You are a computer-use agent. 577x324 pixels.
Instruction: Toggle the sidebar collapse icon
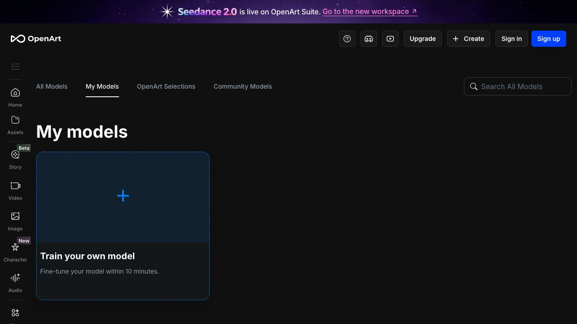15,67
